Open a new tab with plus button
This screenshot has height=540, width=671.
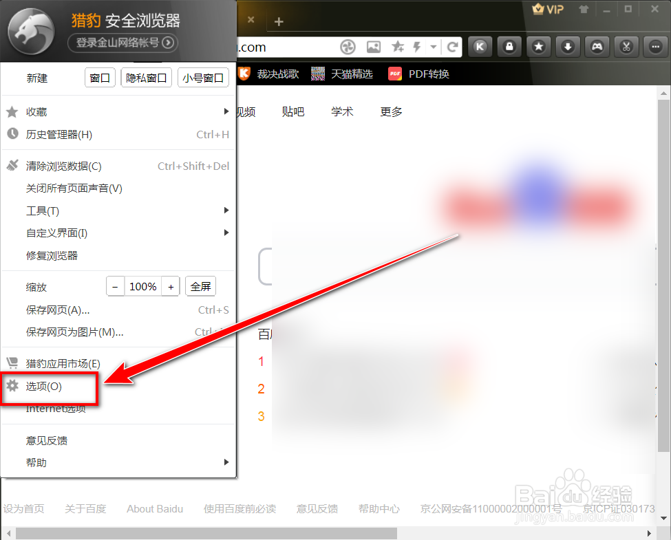[279, 21]
